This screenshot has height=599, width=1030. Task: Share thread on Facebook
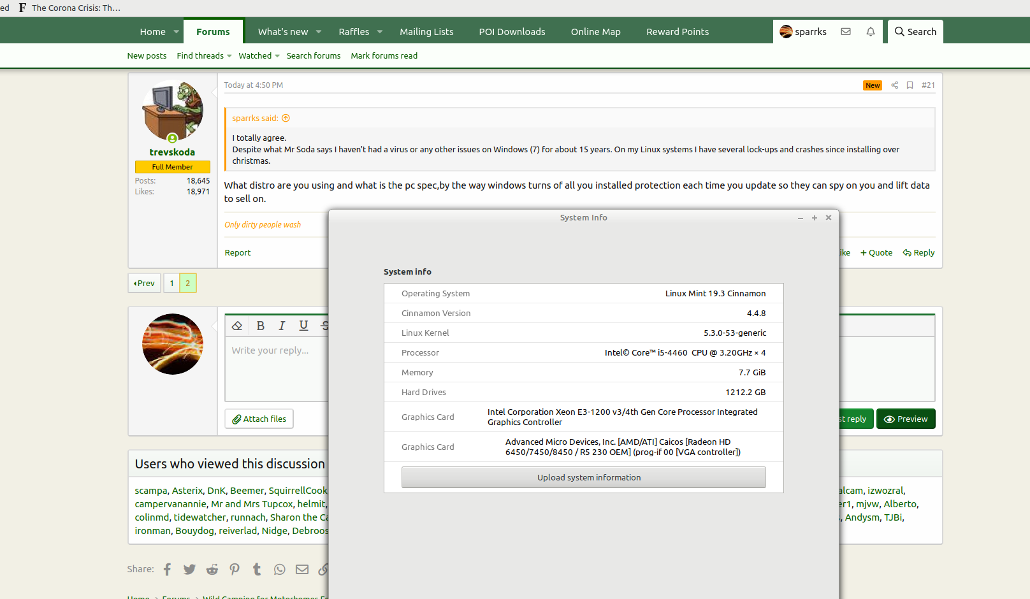click(x=167, y=570)
